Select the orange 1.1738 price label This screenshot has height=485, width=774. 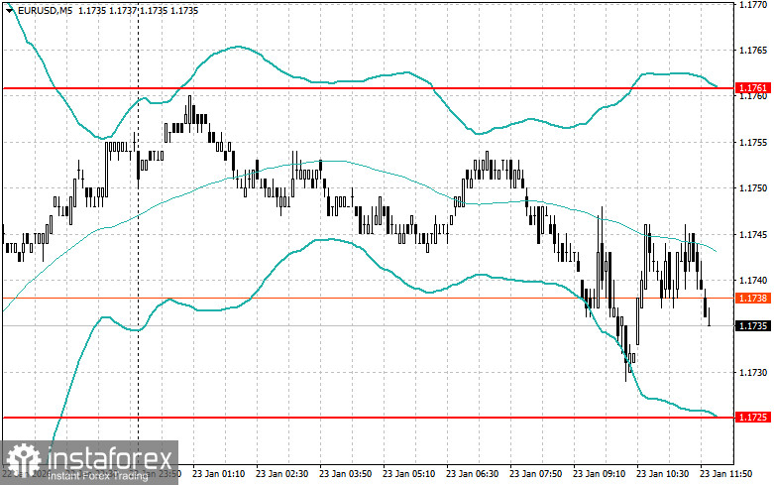pyautogui.click(x=753, y=299)
